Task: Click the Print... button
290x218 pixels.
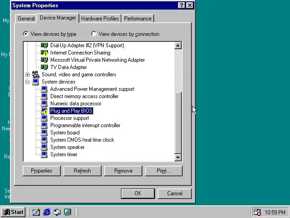Action: pos(164,171)
